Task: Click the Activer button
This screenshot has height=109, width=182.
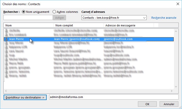Action: (x=60, y=18)
